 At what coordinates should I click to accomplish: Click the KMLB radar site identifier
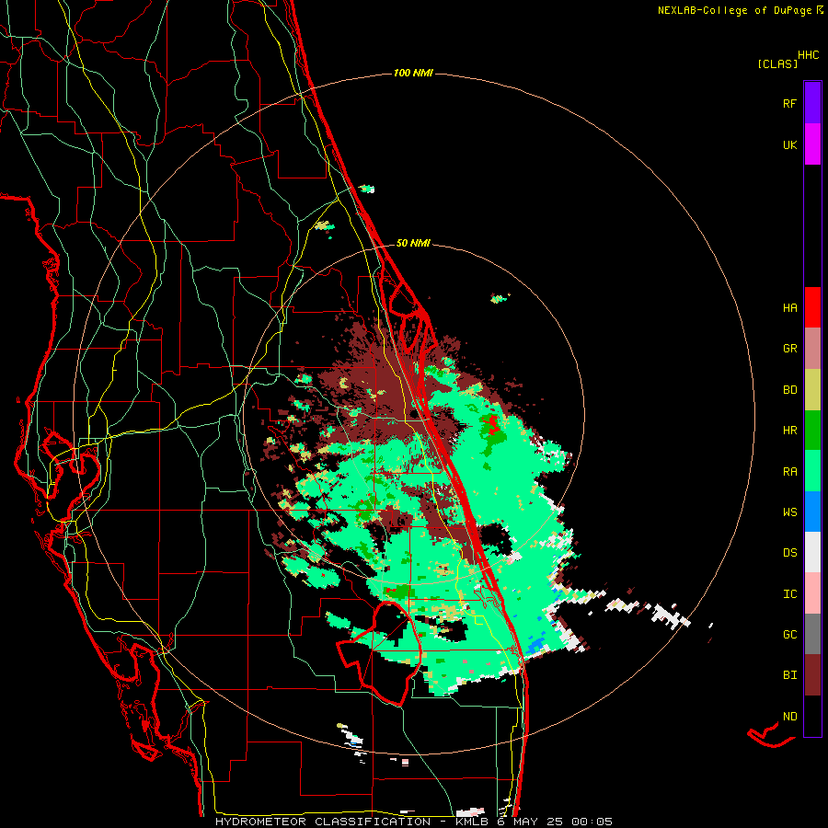click(x=472, y=822)
